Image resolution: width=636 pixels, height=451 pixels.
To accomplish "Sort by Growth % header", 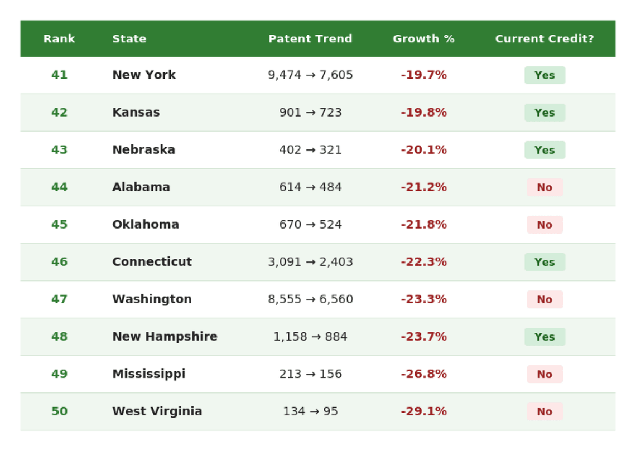I will point(423,39).
